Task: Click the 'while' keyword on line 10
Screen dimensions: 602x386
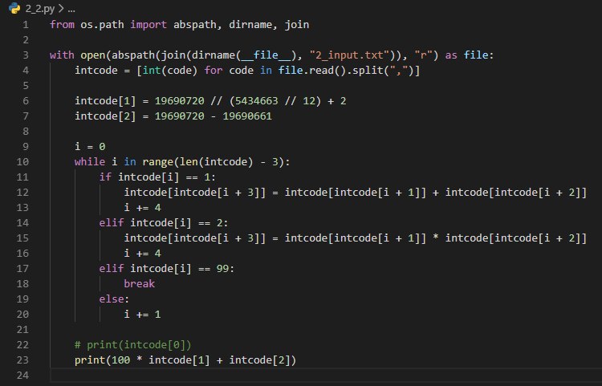Action: click(89, 162)
